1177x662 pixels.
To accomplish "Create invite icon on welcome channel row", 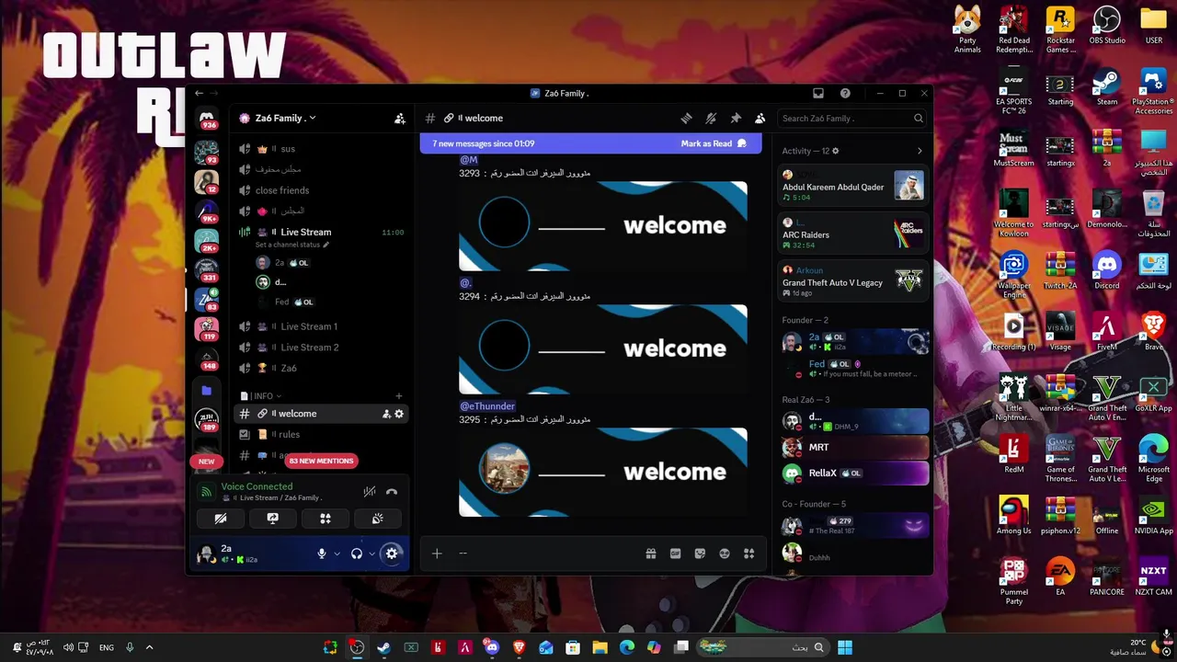I will pyautogui.click(x=386, y=414).
